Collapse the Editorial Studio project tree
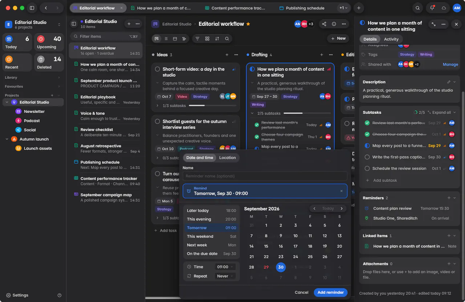Screen dimensions: 465x302 7,102
